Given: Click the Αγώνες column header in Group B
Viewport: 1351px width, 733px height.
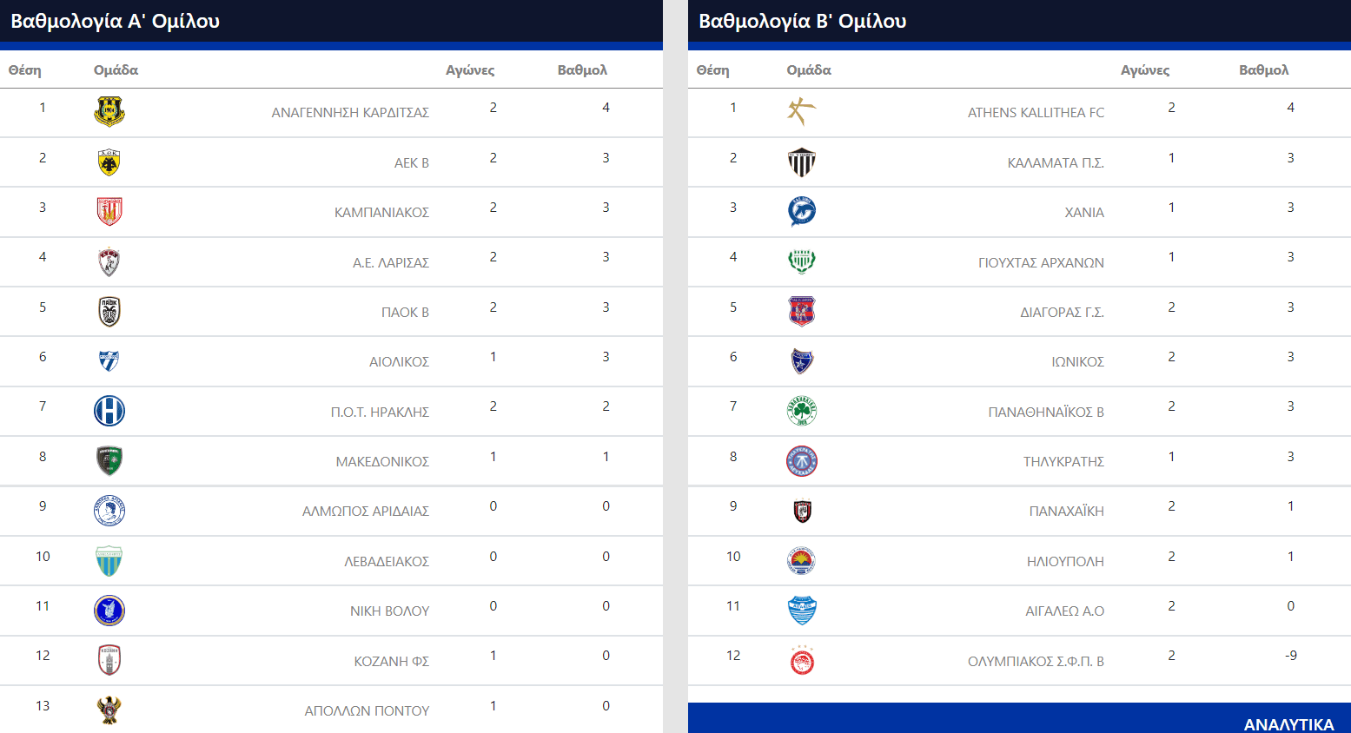Looking at the screenshot, I should point(1144,70).
